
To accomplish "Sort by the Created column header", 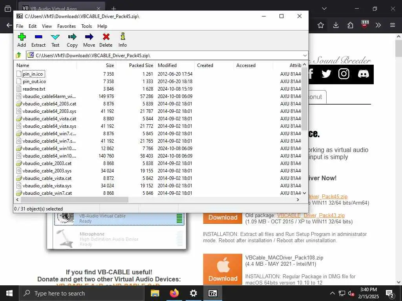I will 214,65.
